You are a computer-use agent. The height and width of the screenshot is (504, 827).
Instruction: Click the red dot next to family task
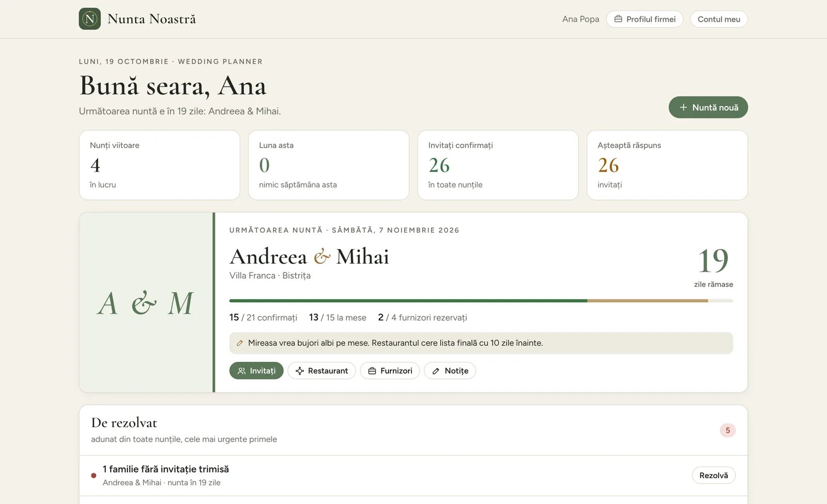94,476
